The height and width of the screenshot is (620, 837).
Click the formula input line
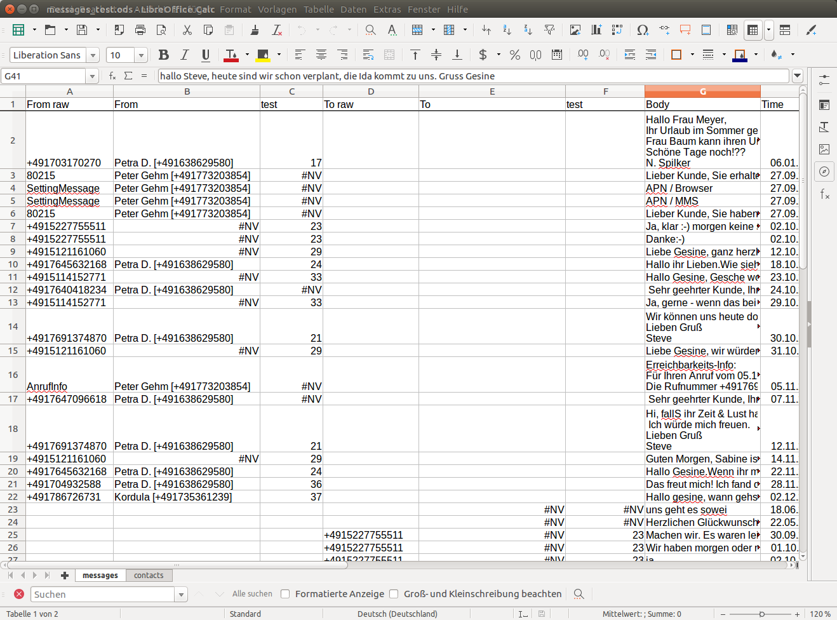(474, 76)
